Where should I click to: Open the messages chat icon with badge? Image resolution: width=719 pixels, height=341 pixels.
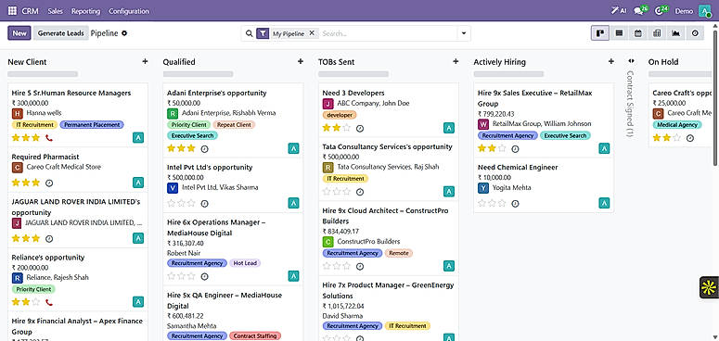click(x=640, y=10)
